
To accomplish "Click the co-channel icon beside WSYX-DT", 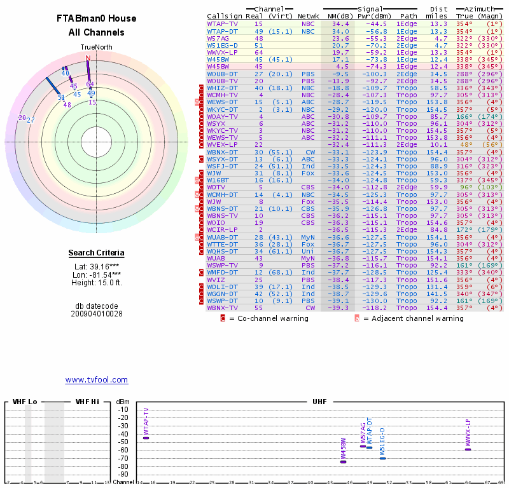I will click(201, 159).
